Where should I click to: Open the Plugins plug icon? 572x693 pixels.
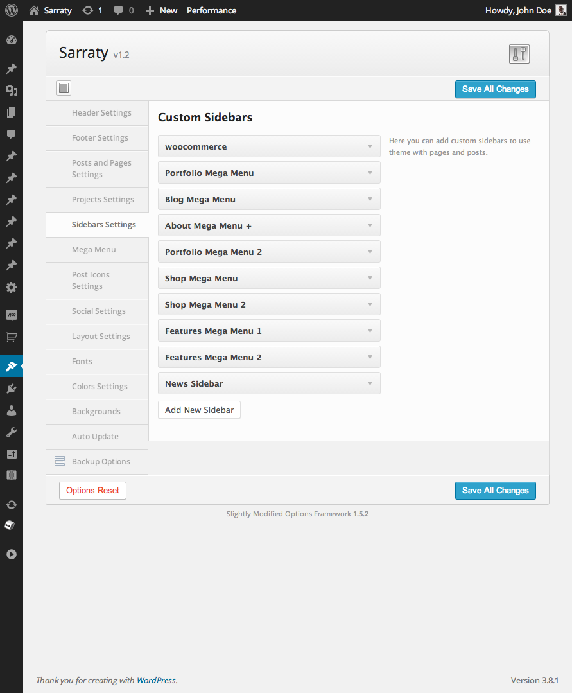(x=11, y=389)
